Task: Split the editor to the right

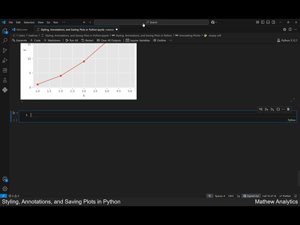Action: (290, 30)
